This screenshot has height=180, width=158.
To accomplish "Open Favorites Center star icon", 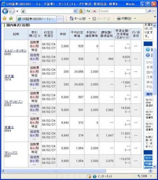I will 4,19.
